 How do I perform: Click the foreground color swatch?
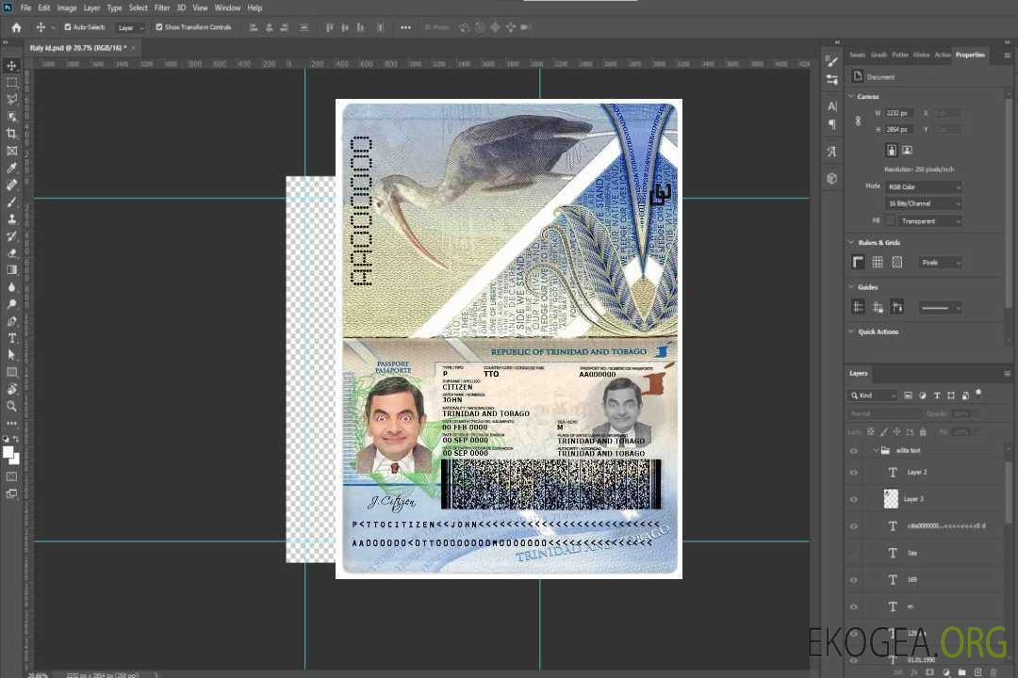(x=8, y=453)
